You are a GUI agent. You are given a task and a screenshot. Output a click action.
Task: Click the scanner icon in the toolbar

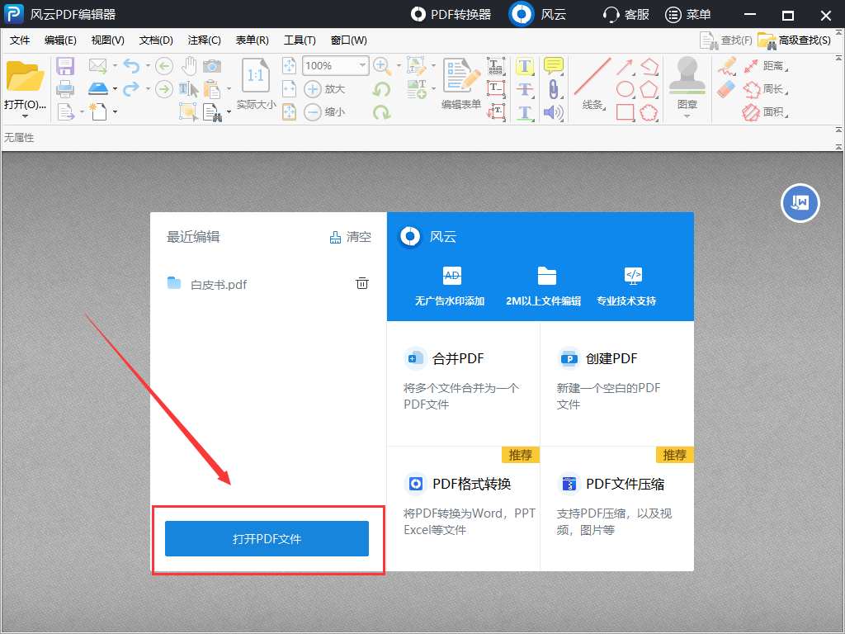point(98,88)
